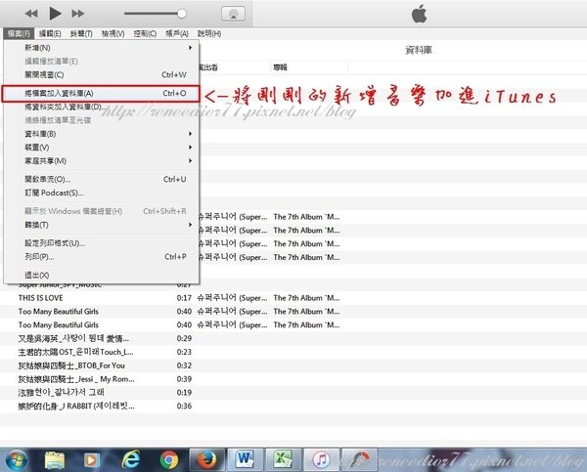Switch to Firefox in taskbar
The height and width of the screenshot is (472, 587).
point(207,460)
